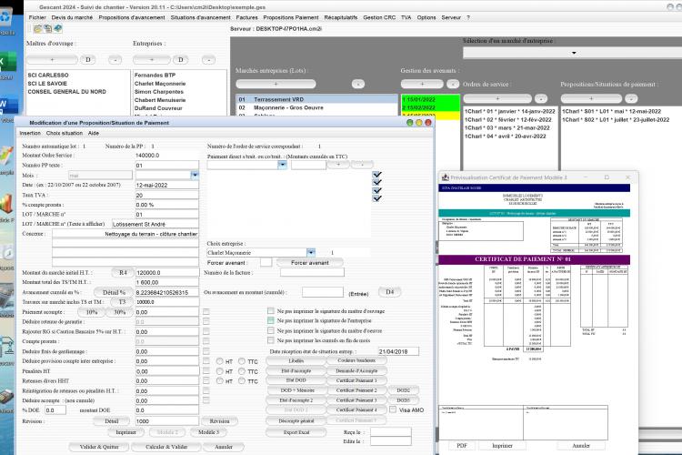The height and width of the screenshot is (455, 682).
Task: Check 'Ne pas imprimer la signature du maître d'ouvrage'
Action: coord(271,311)
